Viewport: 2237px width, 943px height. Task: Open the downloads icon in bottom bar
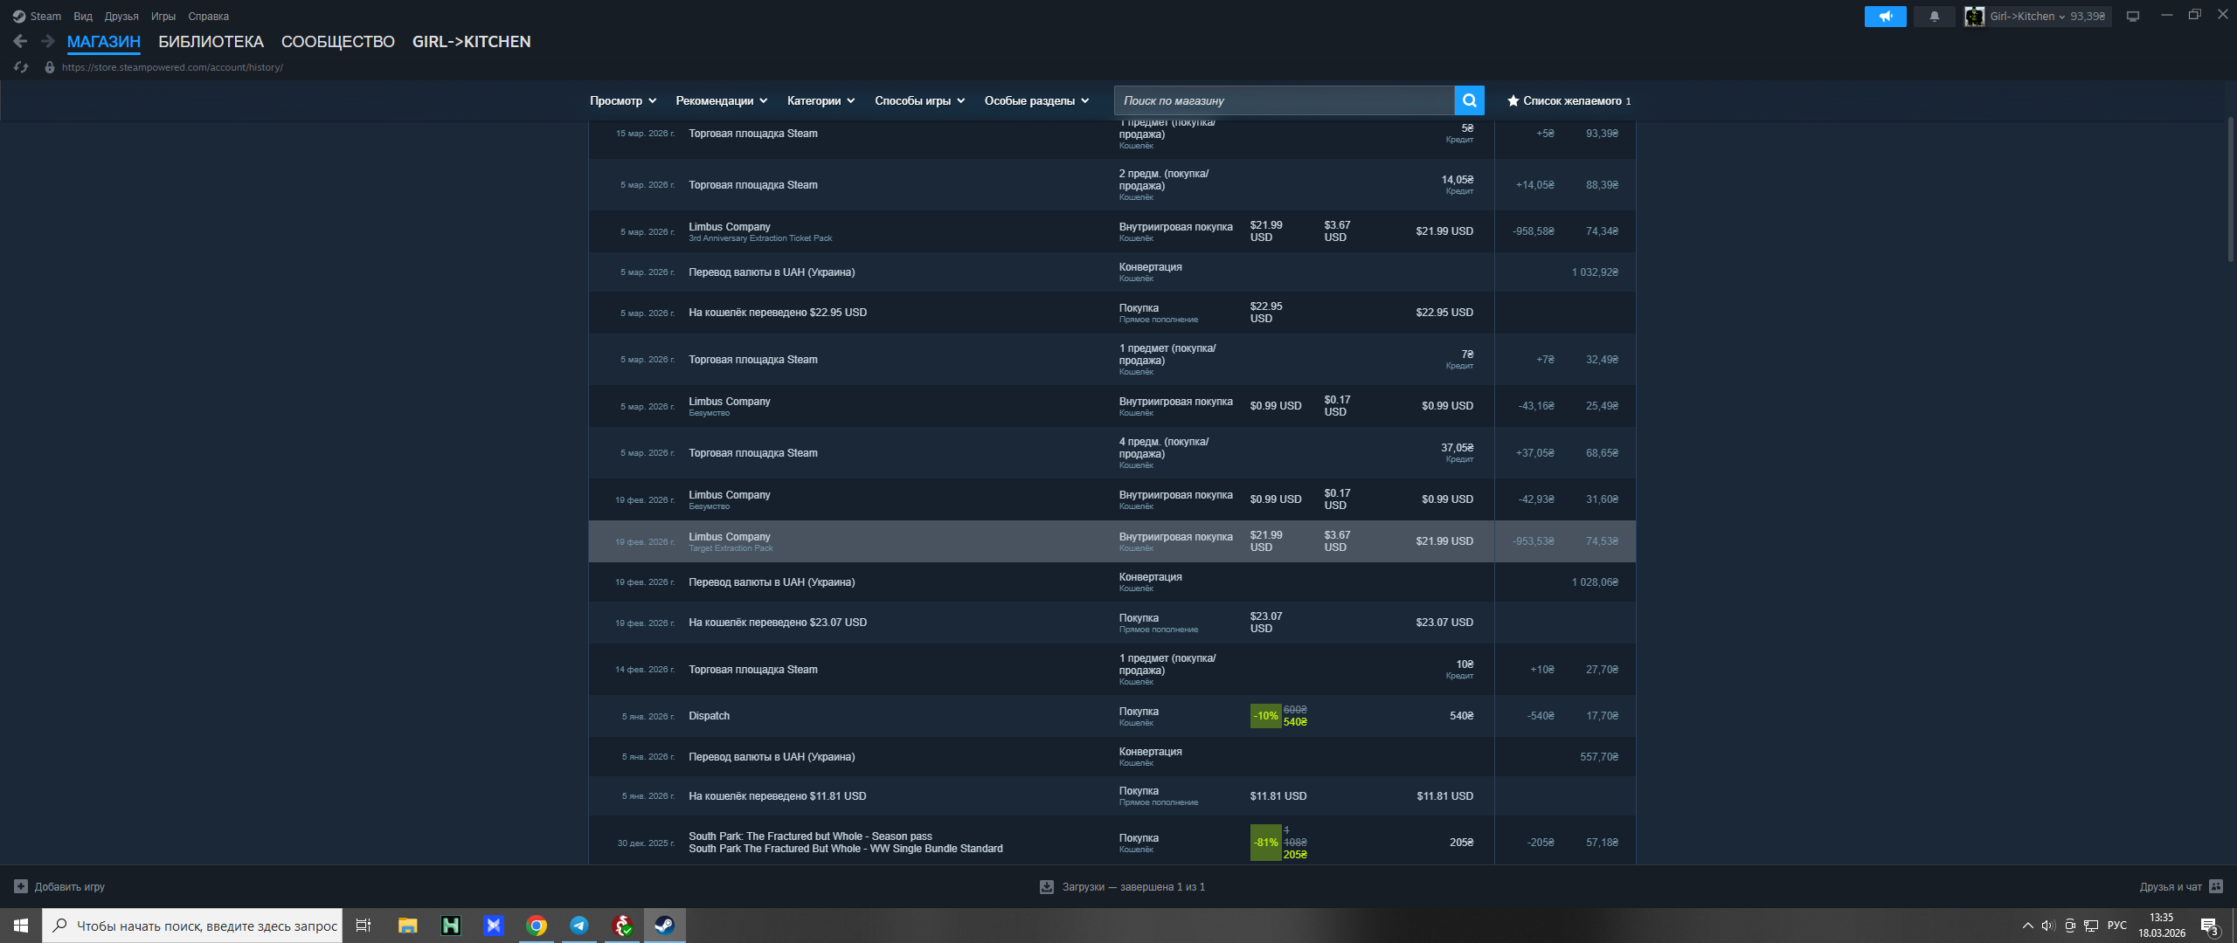click(x=1046, y=886)
